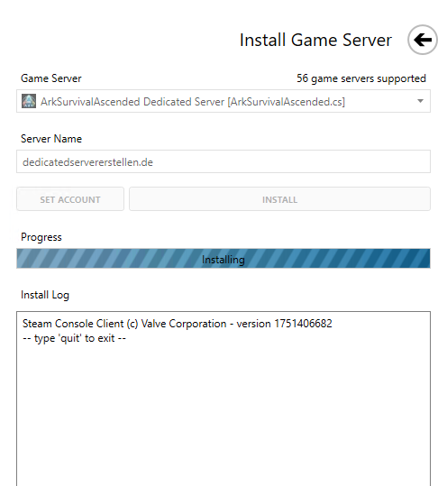Click the Steam Console Client log line
This screenshot has height=486, width=447.
pos(178,324)
